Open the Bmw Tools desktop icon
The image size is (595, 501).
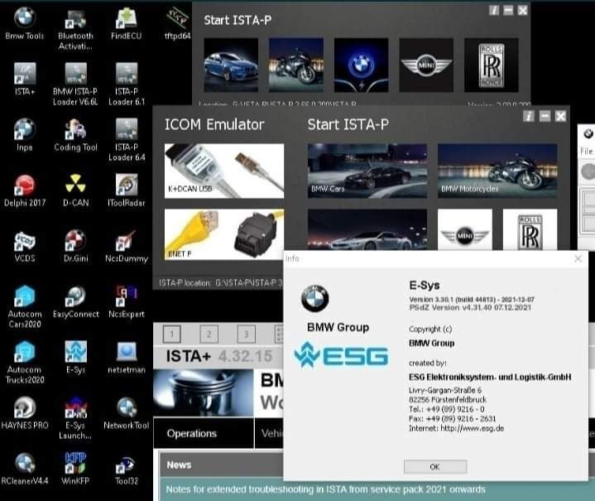[25, 23]
